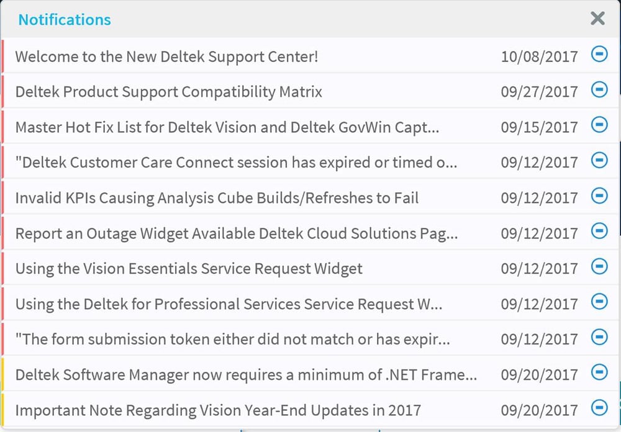
Task: Open the "Welcome to the New Deltek Support Center!" notification
Action: [168, 56]
